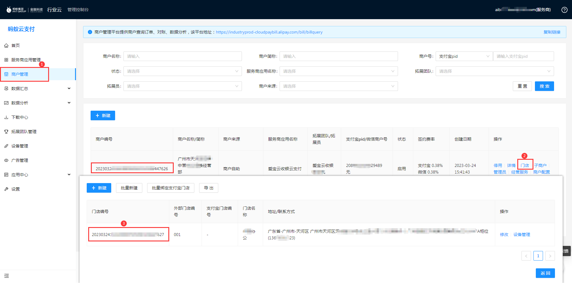Click the 设置 wrench icon
Viewport: 572px width, 283px height.
tap(6, 189)
